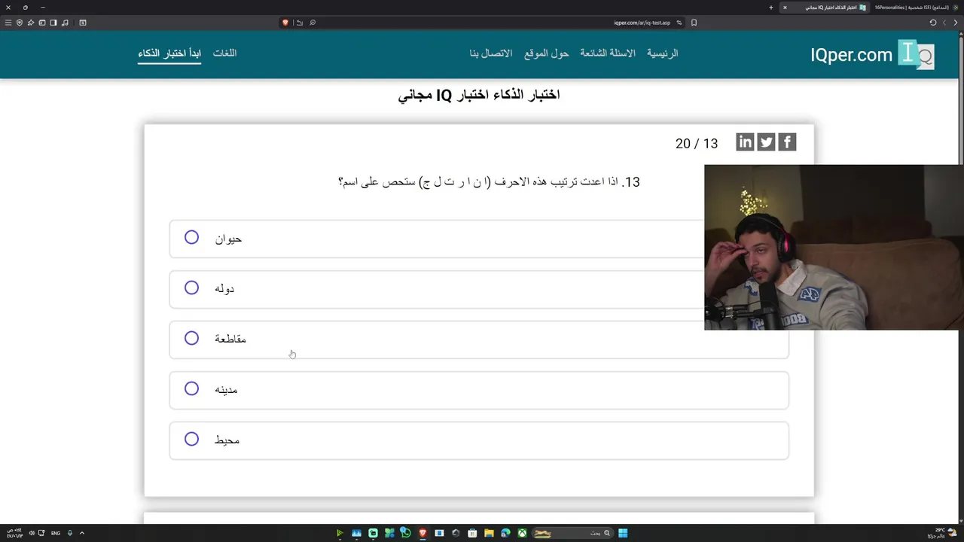964x542 pixels.
Task: Toggle the browser sidebar panel
Action: pos(53,23)
